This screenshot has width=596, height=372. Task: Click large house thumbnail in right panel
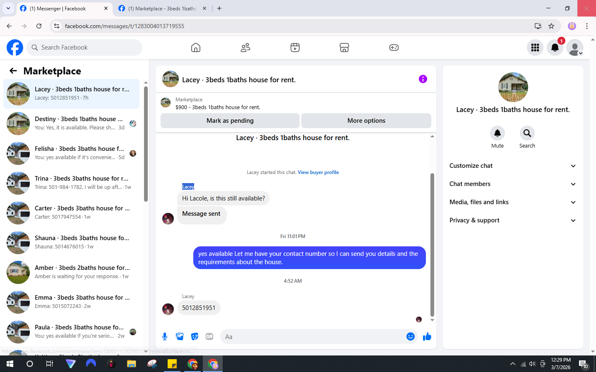point(513,87)
